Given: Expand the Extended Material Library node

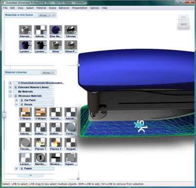Looking at the screenshot, I should click(x=10, y=87).
